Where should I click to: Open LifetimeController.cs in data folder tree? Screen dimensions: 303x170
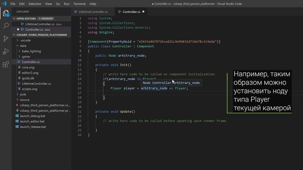pos(36,84)
